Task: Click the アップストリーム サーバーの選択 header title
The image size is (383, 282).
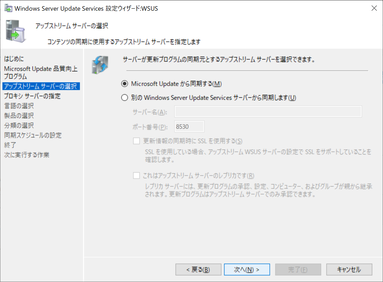Action: [x=72, y=26]
